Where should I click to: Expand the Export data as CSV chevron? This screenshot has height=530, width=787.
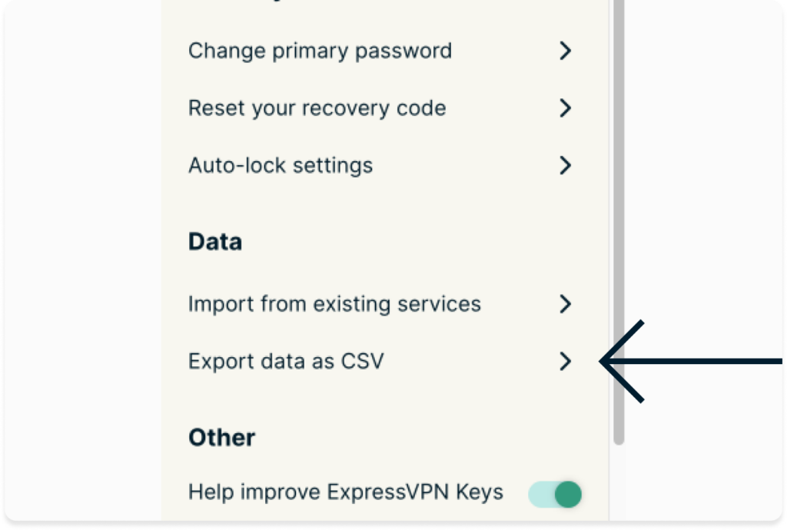[x=566, y=361]
